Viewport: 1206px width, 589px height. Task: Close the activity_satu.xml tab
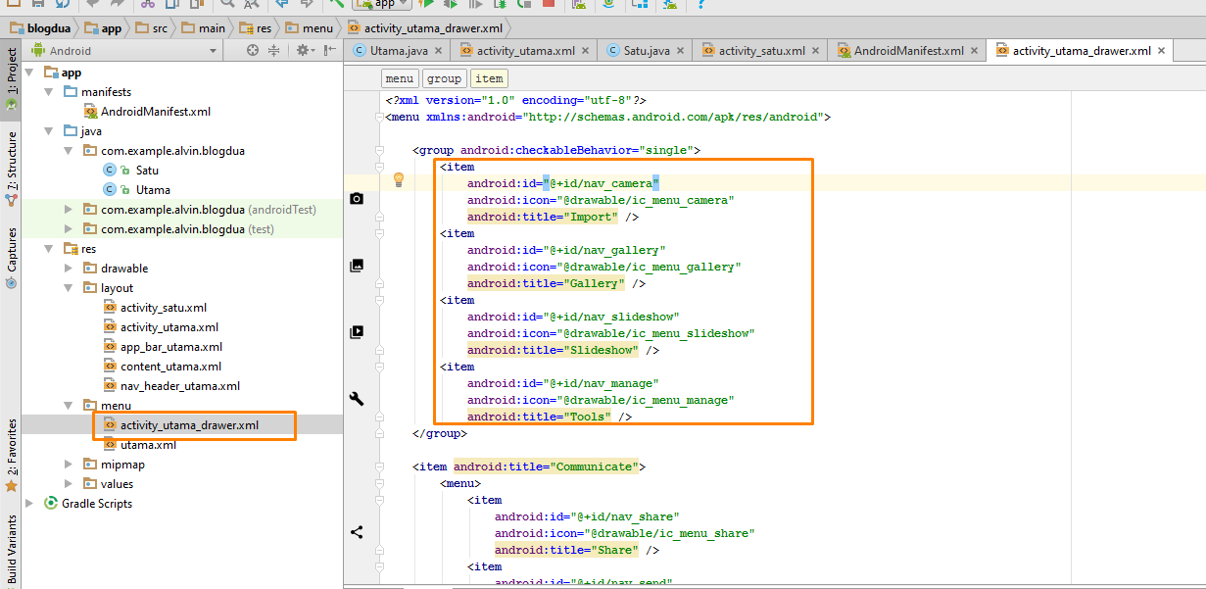pos(815,51)
